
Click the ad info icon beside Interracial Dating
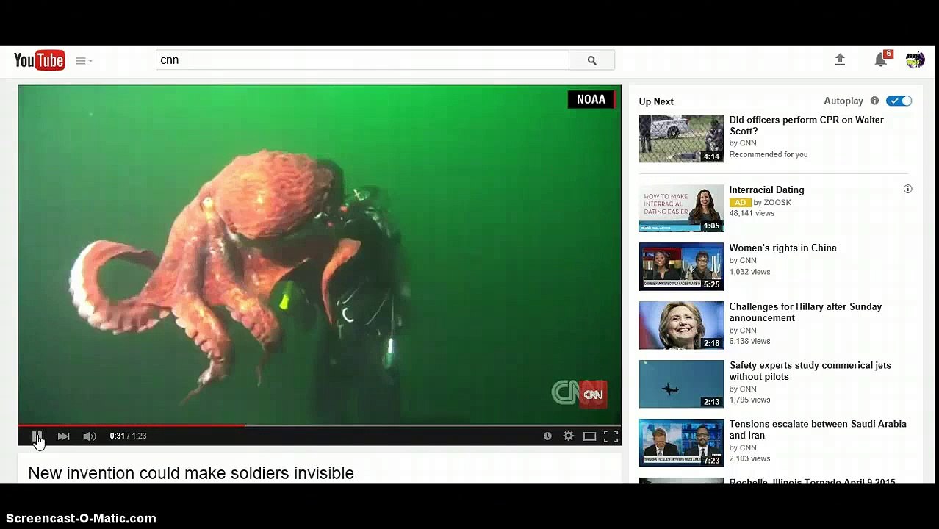(x=907, y=190)
